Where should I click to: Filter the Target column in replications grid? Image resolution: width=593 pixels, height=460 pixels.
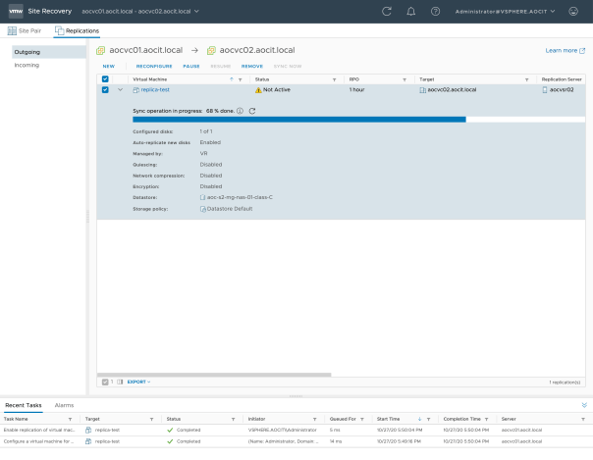tap(527, 79)
